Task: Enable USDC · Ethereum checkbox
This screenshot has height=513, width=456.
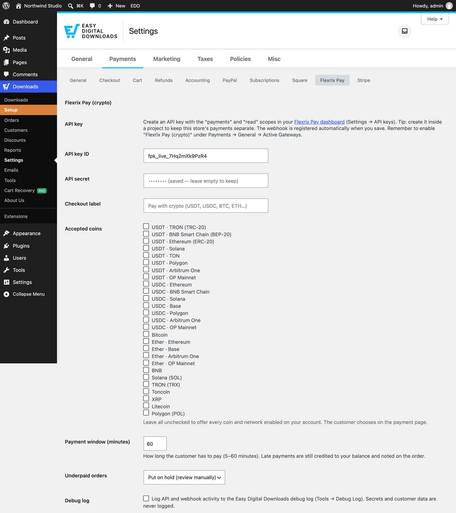Action: tap(146, 284)
